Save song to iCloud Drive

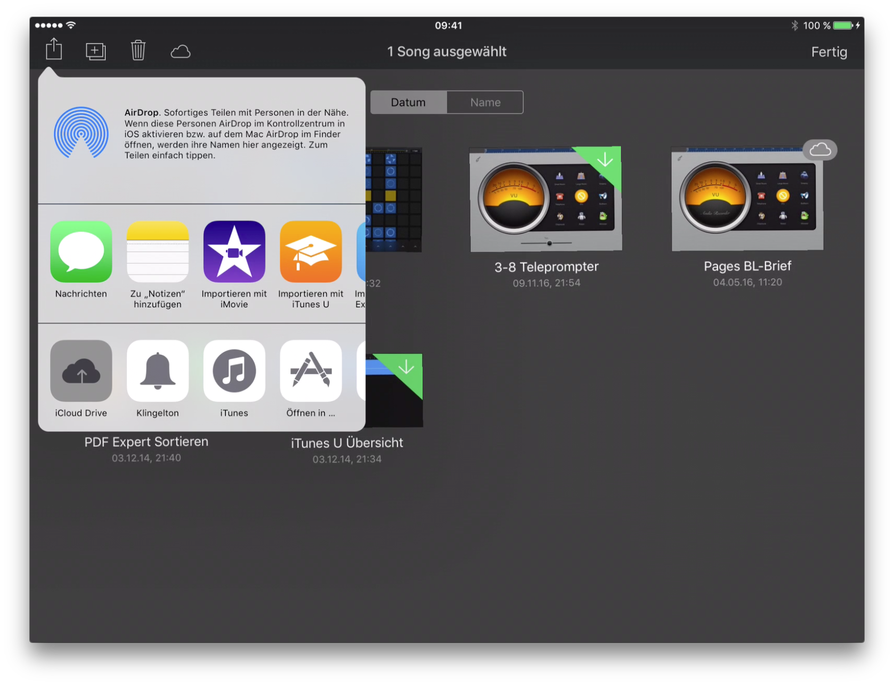81,371
